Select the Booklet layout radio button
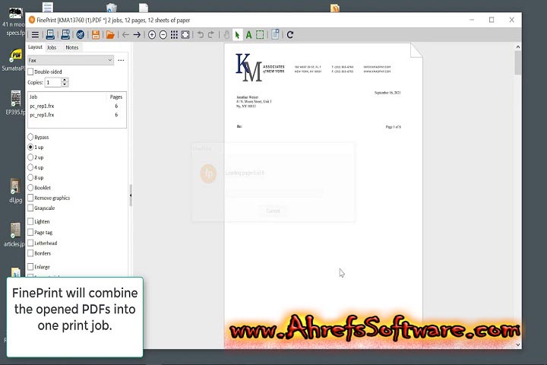Image resolution: width=547 pixels, height=365 pixels. click(30, 188)
